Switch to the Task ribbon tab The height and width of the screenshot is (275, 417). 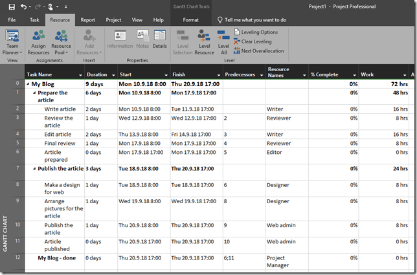point(34,20)
